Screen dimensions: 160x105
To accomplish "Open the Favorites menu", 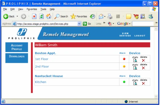I will [x=32, y=9].
